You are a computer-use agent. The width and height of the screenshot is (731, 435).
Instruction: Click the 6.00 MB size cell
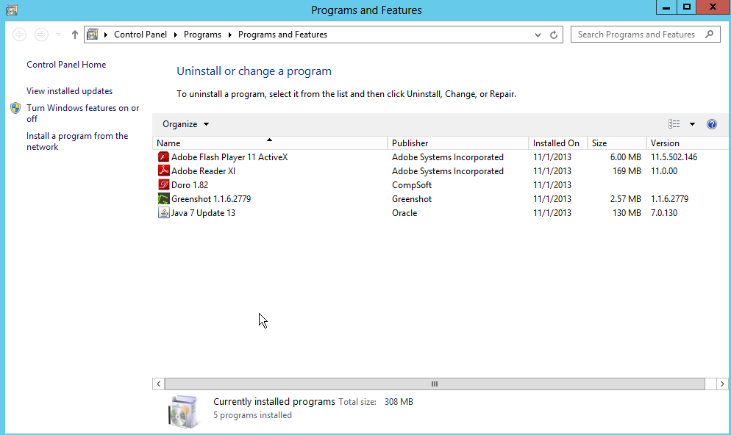pos(626,157)
